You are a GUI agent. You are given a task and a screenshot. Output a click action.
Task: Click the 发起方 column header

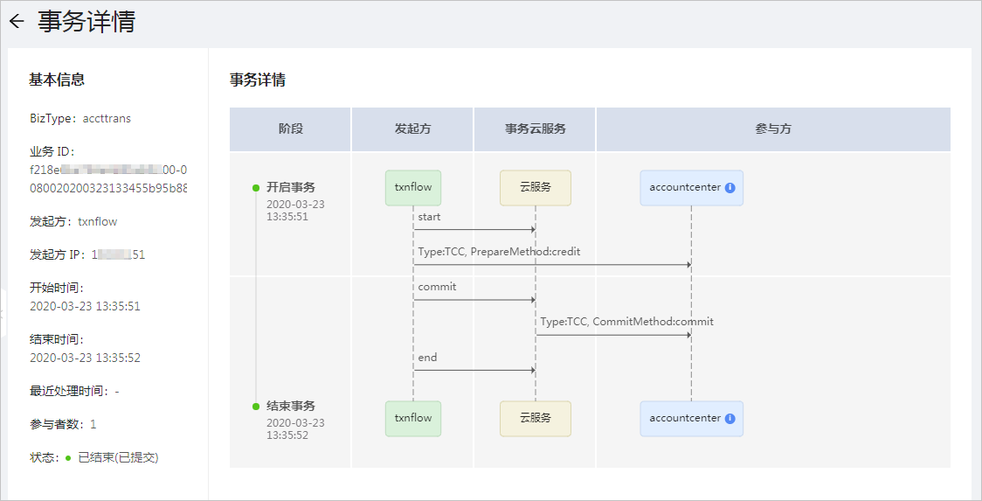pos(412,129)
